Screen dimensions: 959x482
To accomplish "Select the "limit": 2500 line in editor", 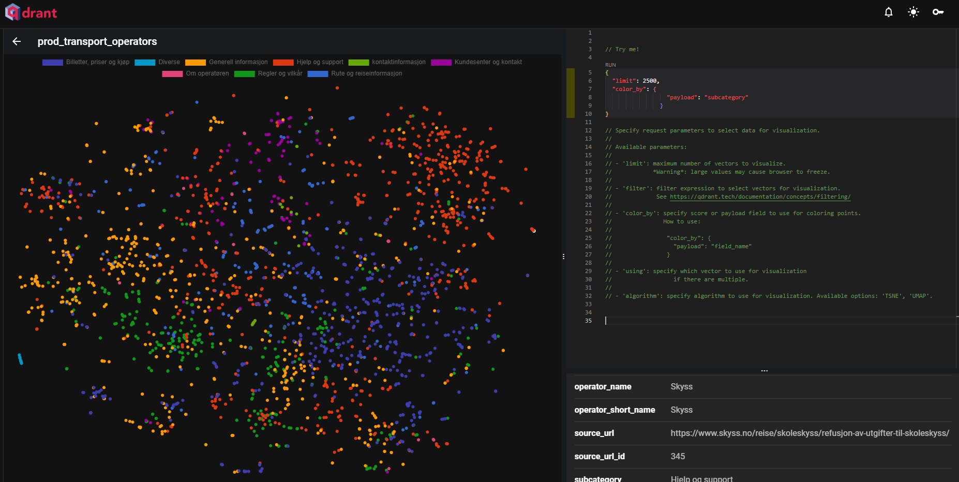I will pyautogui.click(x=636, y=81).
